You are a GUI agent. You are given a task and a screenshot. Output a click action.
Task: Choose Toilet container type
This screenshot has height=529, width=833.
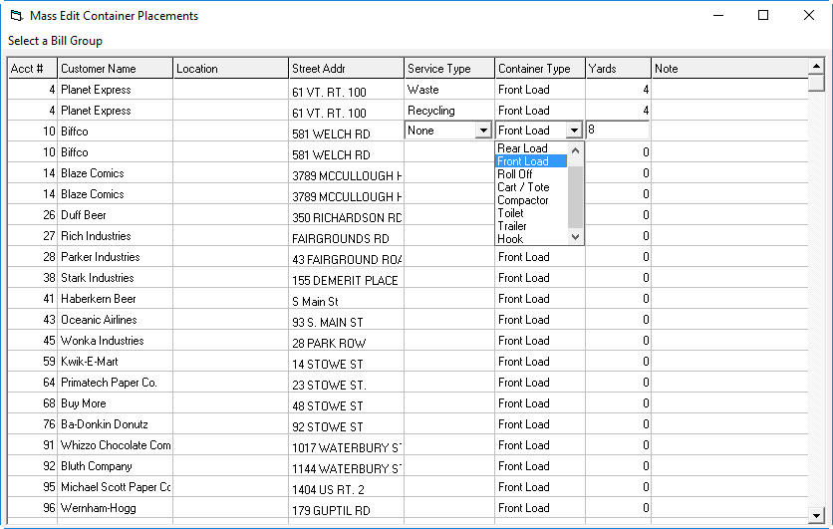(x=510, y=213)
